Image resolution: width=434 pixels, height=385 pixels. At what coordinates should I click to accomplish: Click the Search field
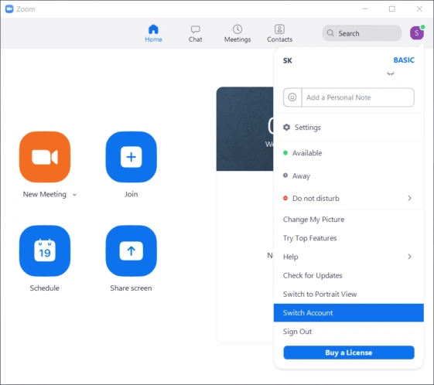point(362,33)
